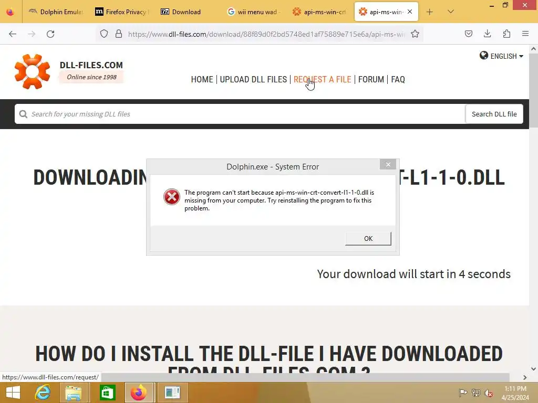The image size is (538, 403).
Task: Go to HOME in the site navigation
Action: tap(202, 80)
